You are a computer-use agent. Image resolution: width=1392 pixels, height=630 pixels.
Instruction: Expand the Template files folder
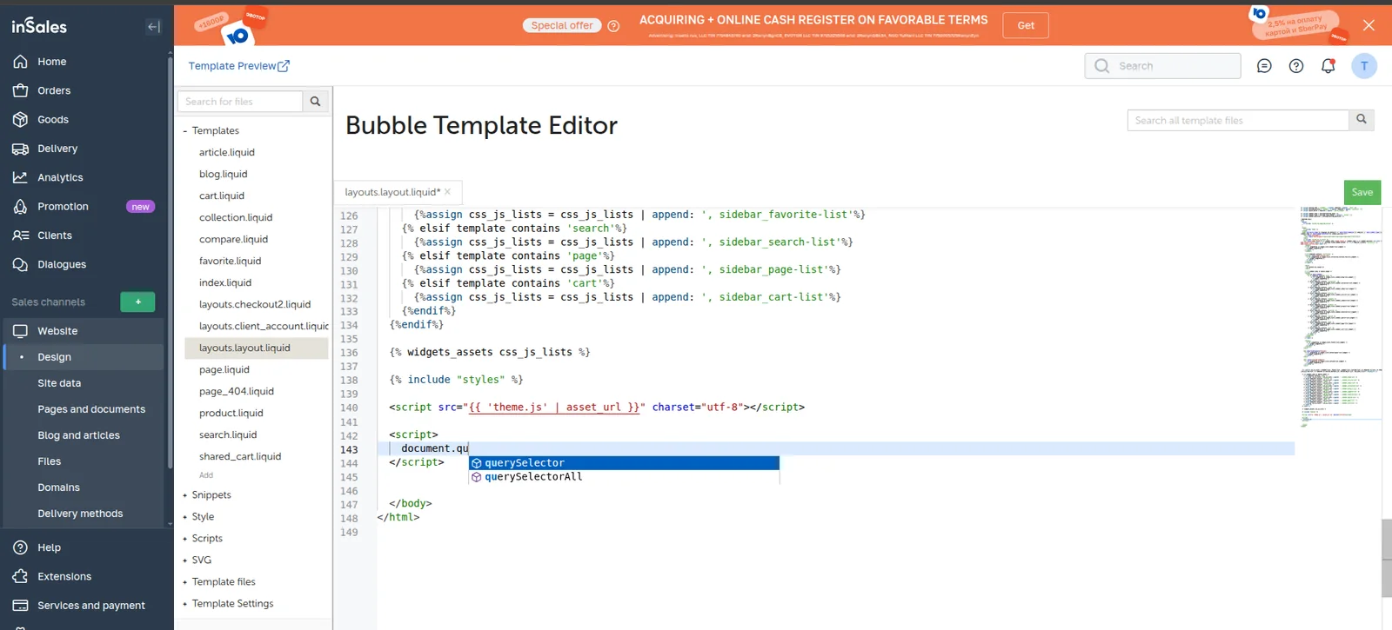185,582
